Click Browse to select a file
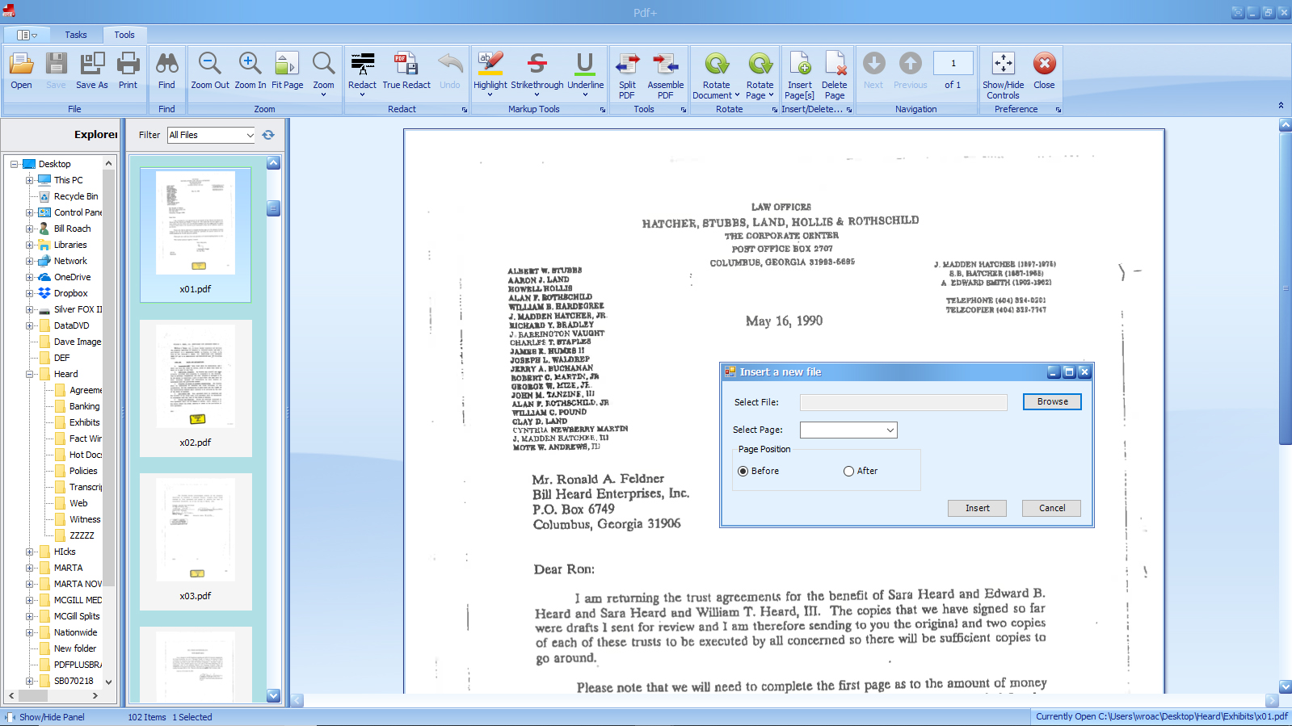 1052,401
